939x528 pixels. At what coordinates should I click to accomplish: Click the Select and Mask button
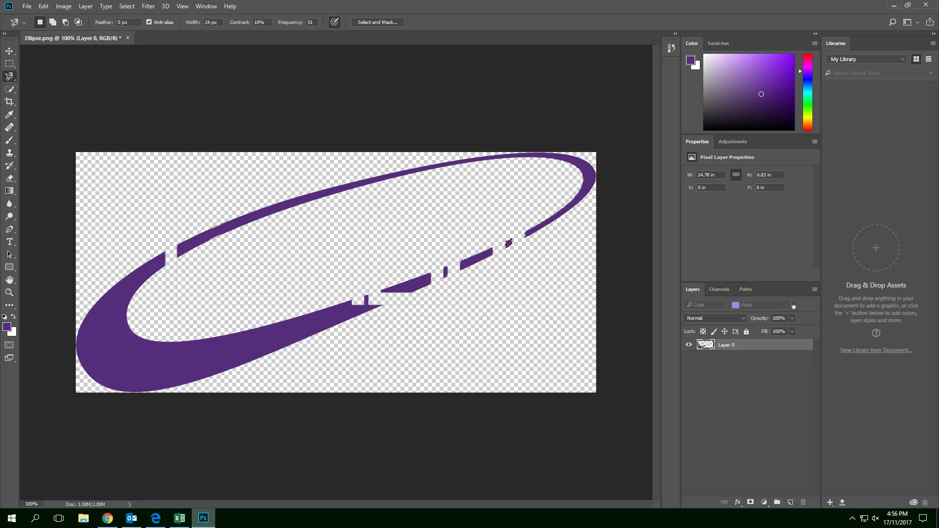[x=377, y=22]
